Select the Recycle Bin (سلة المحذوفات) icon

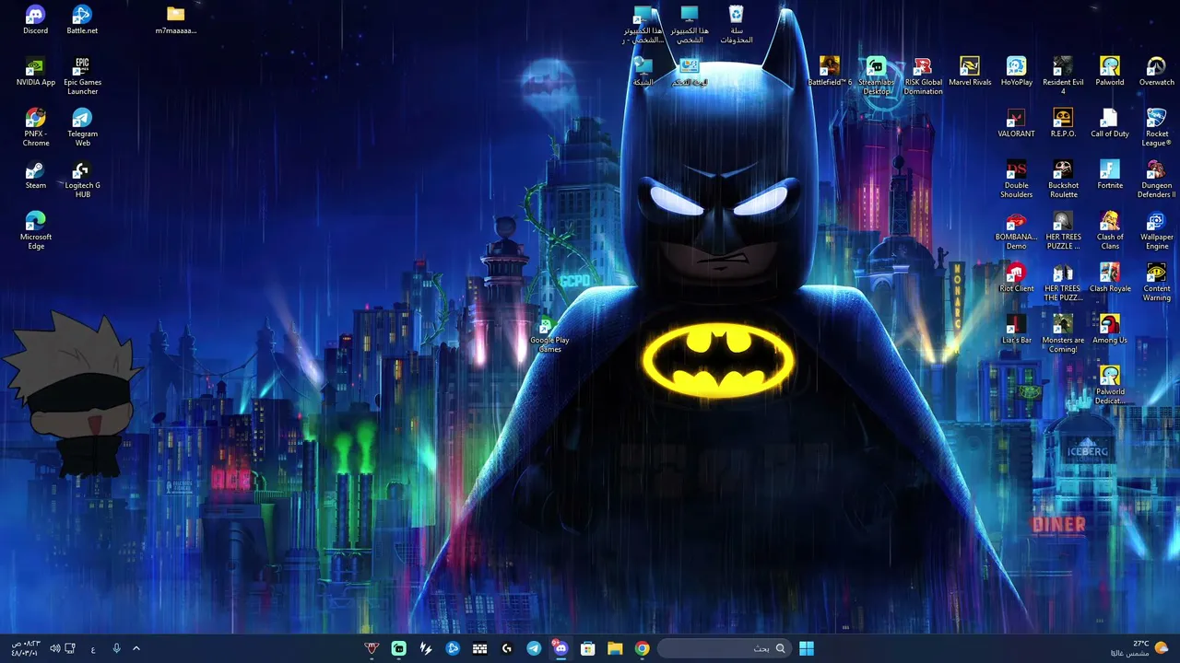737,24
